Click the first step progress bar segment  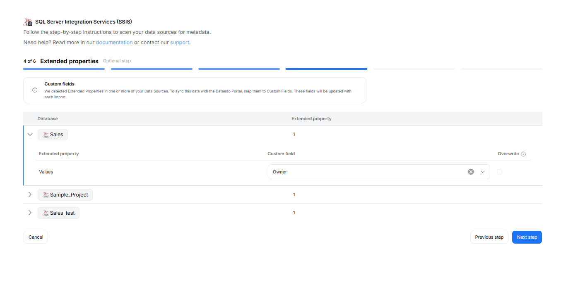click(x=64, y=69)
